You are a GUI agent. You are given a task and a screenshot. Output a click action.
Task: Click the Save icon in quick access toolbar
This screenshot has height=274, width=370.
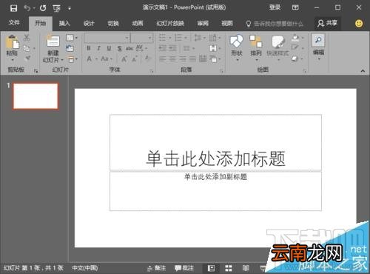(x=13, y=8)
